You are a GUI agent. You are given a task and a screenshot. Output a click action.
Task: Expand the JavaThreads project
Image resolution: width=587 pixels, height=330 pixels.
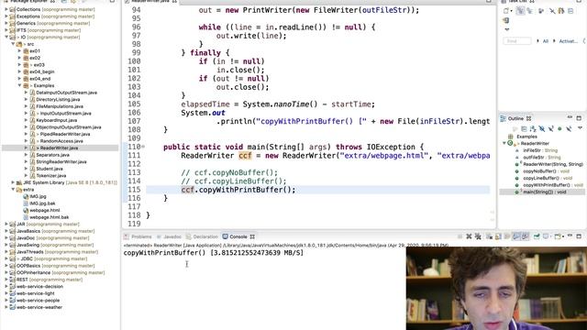(x=6, y=252)
